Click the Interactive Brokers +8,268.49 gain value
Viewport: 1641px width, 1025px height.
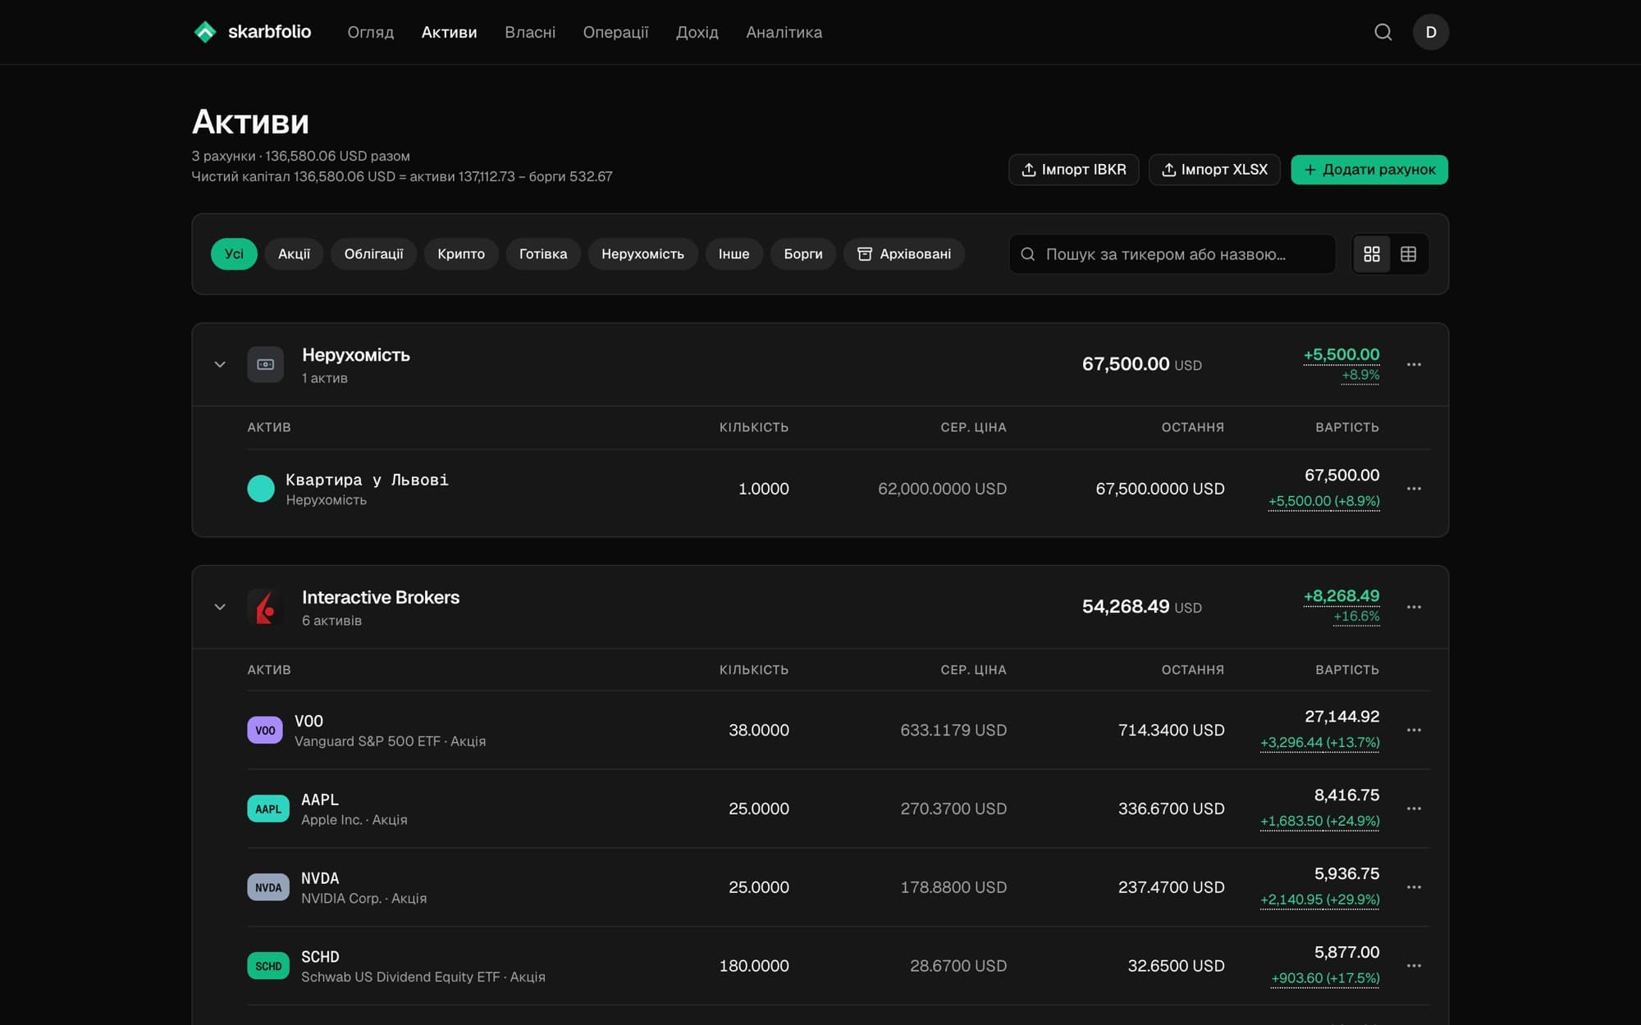[x=1342, y=596]
